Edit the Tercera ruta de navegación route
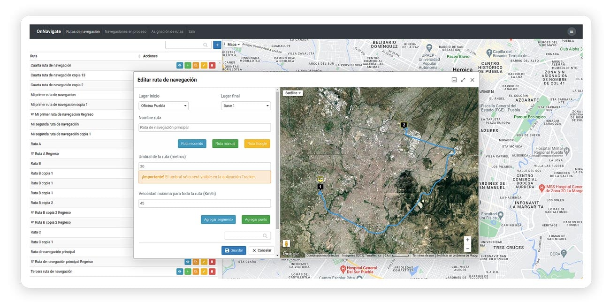 (204, 272)
